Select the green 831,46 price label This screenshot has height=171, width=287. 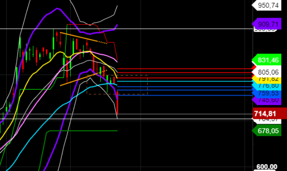pos(267,60)
